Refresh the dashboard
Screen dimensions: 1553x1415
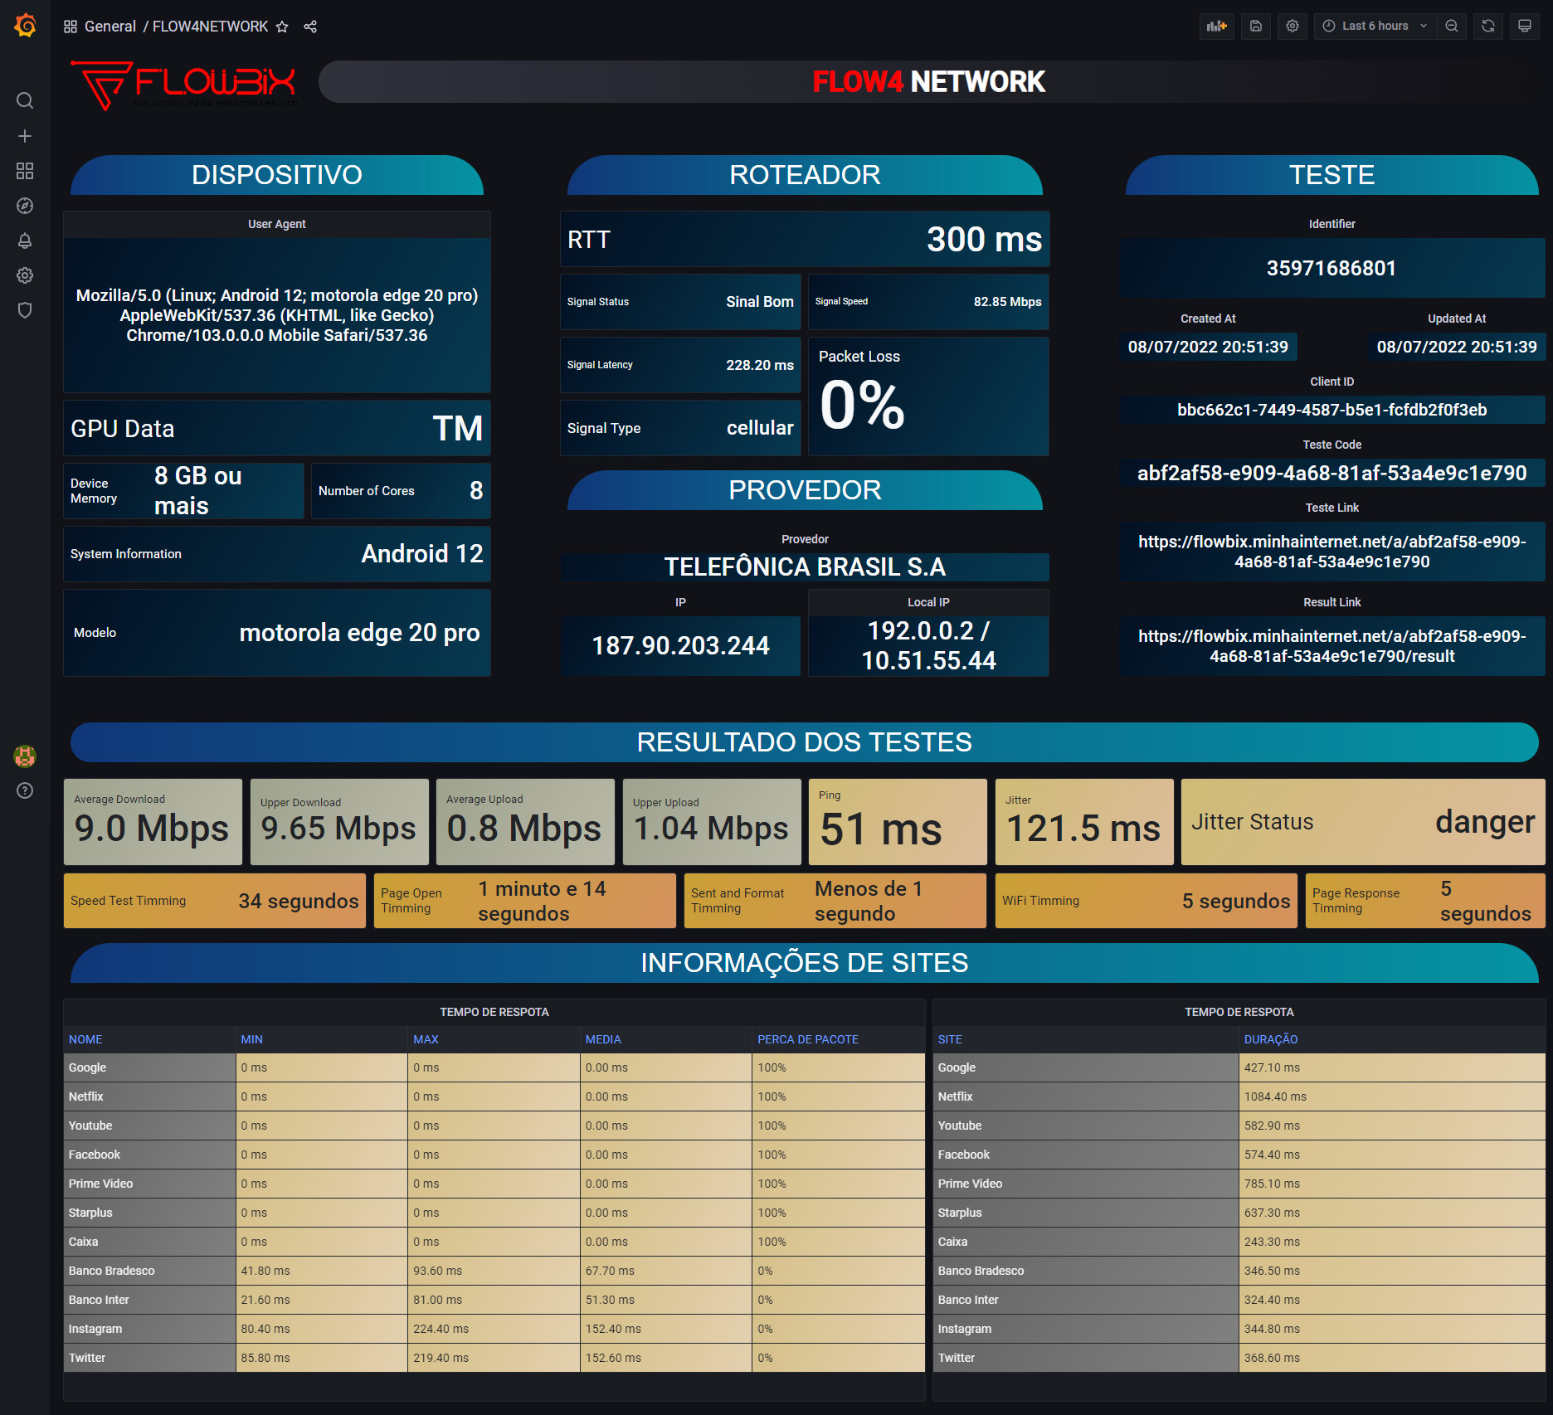(1488, 26)
